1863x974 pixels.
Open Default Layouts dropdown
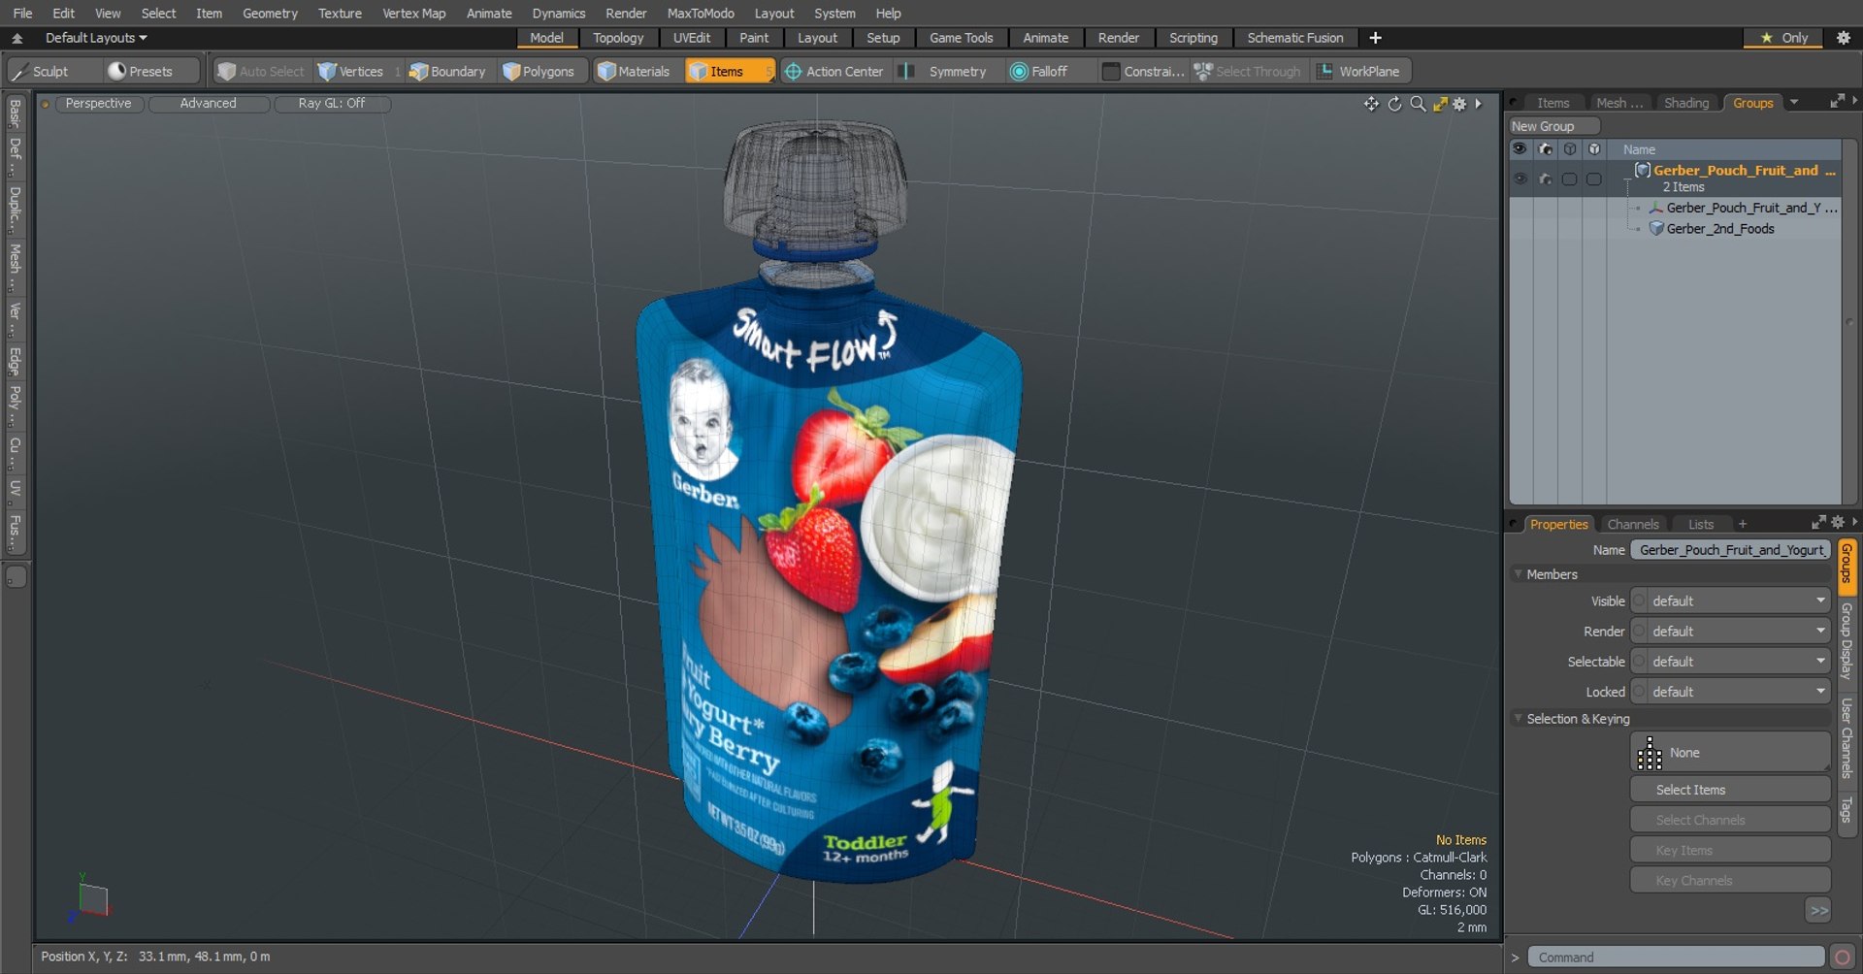point(96,38)
